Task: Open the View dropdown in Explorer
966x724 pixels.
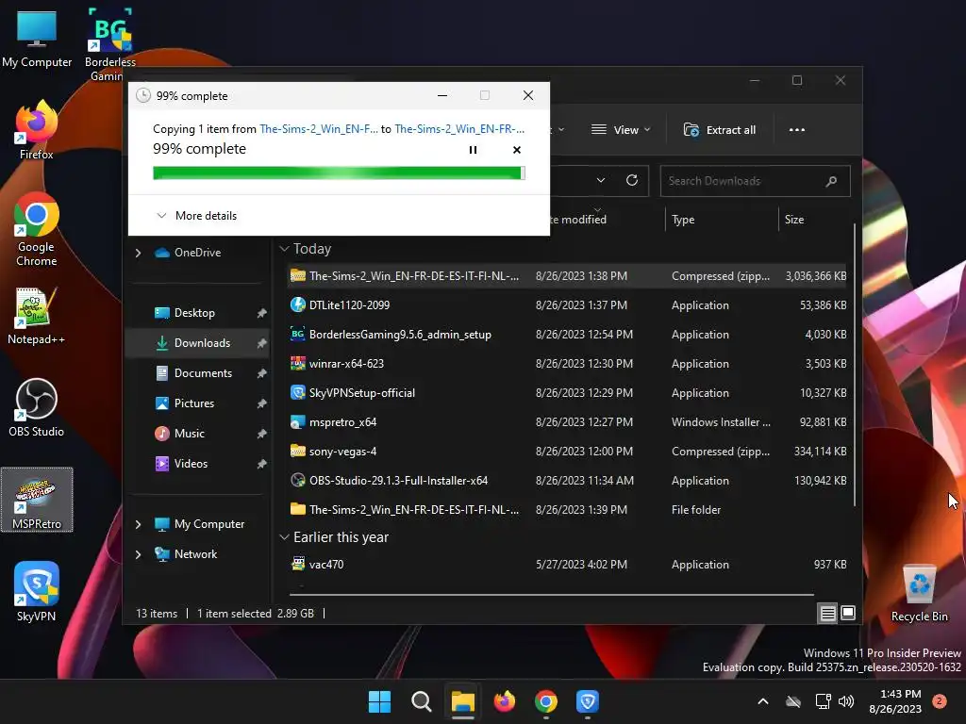Action: point(621,130)
